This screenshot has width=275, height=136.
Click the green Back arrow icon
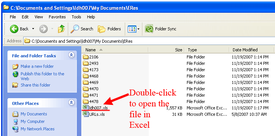click(14, 29)
